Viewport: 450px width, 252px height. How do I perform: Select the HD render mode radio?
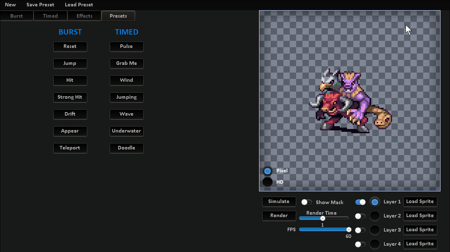[x=268, y=182]
